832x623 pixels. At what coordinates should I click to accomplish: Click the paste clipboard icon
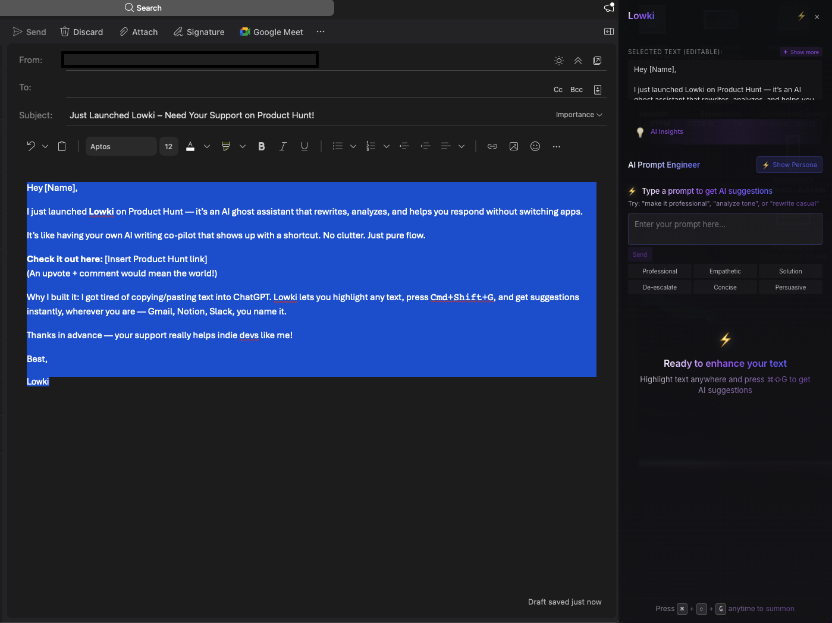pyautogui.click(x=62, y=146)
